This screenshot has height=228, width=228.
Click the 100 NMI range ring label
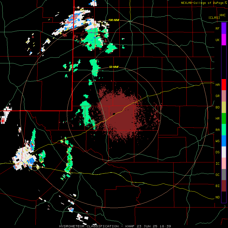tap(114, 20)
